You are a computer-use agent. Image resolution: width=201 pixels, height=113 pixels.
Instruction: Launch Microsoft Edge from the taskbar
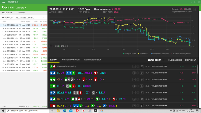65,110
